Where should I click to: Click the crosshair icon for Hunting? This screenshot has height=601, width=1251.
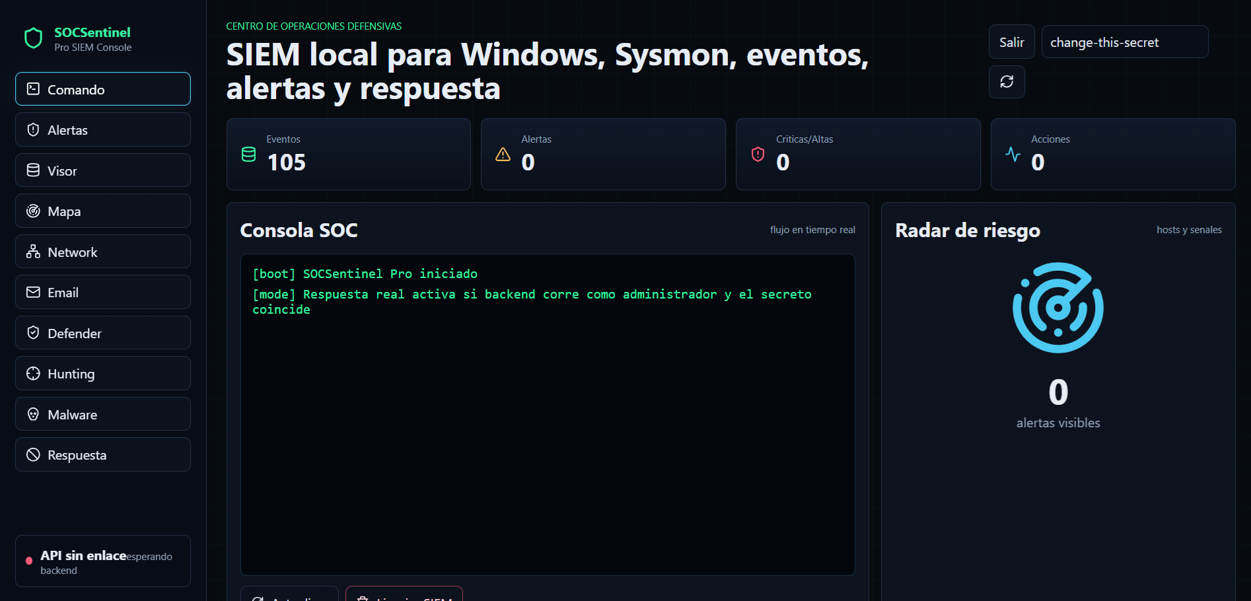(x=33, y=373)
